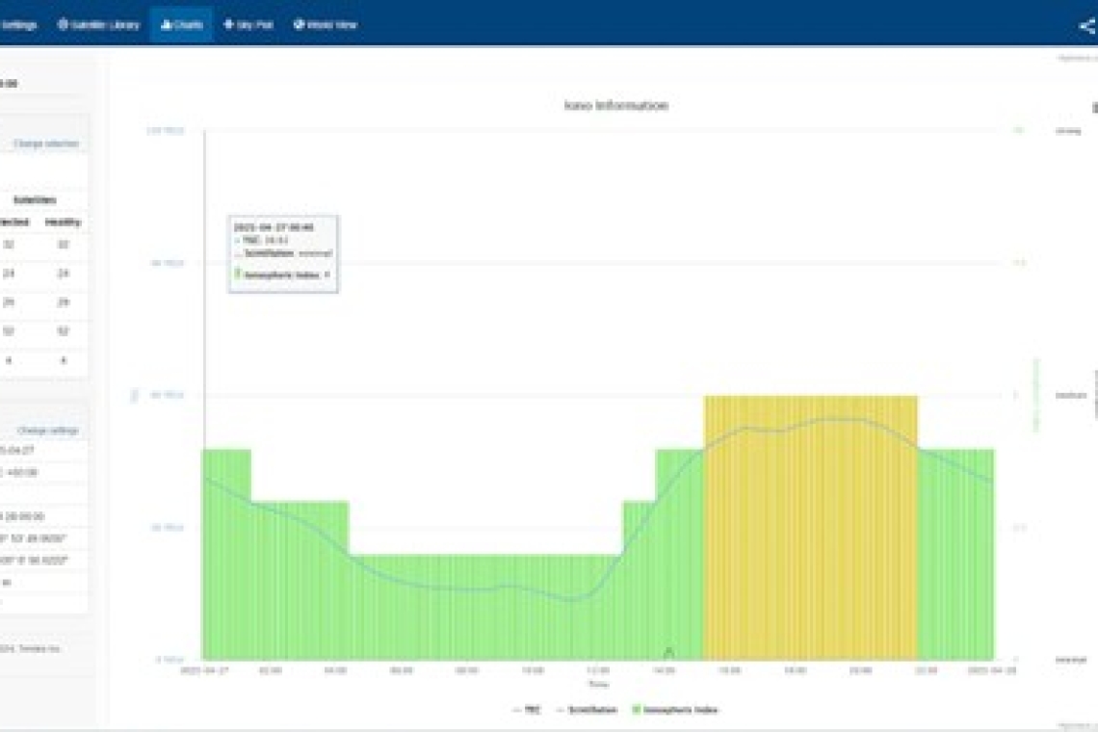This screenshot has height=732, width=1098.
Task: Click the share icon in the top bar
Action: tap(1086, 26)
